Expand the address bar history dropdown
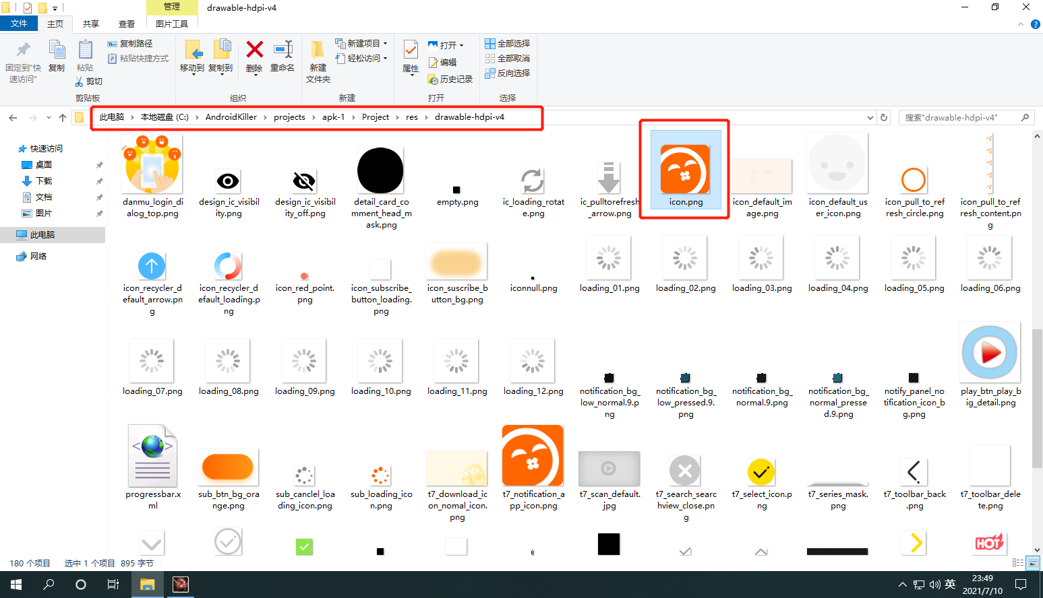 coord(870,117)
